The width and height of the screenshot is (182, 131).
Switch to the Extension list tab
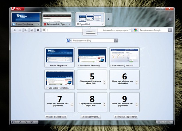pos(57,19)
